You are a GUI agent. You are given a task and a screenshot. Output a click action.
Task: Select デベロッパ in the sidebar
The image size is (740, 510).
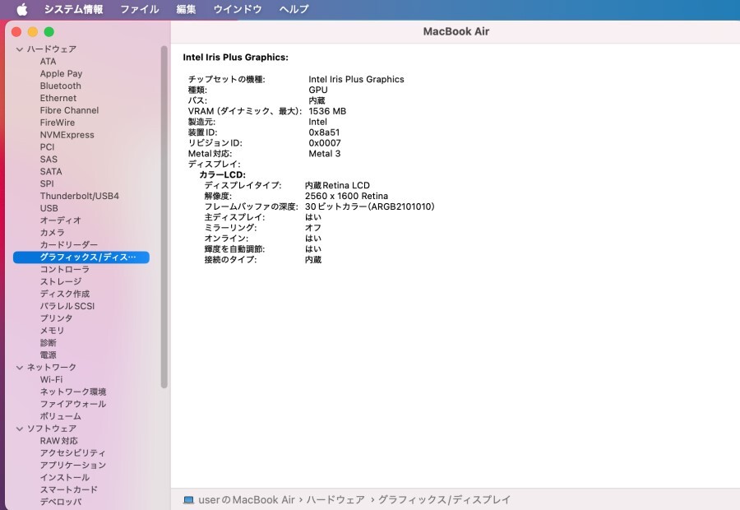click(60, 502)
